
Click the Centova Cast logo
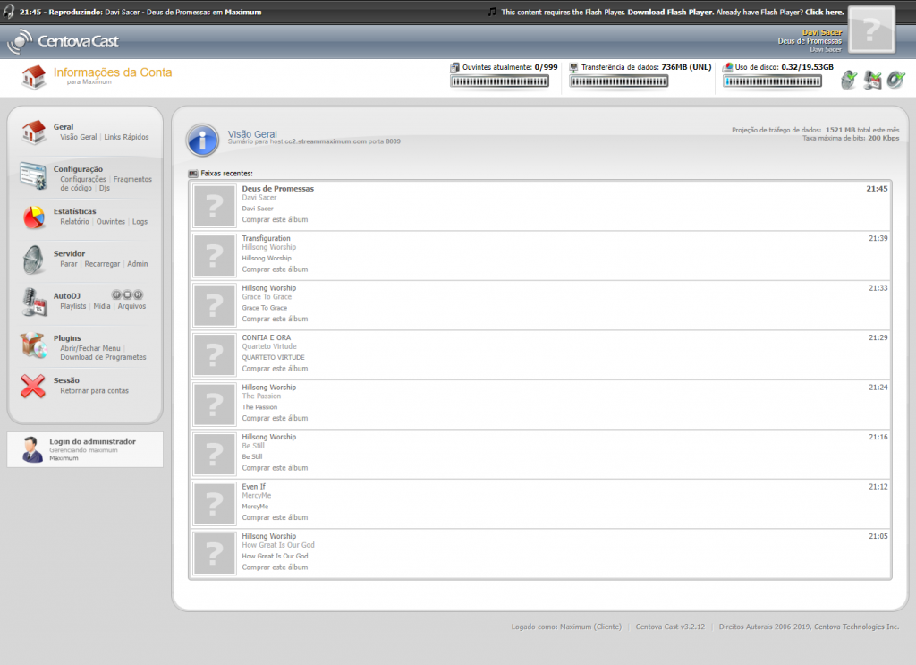(64, 41)
